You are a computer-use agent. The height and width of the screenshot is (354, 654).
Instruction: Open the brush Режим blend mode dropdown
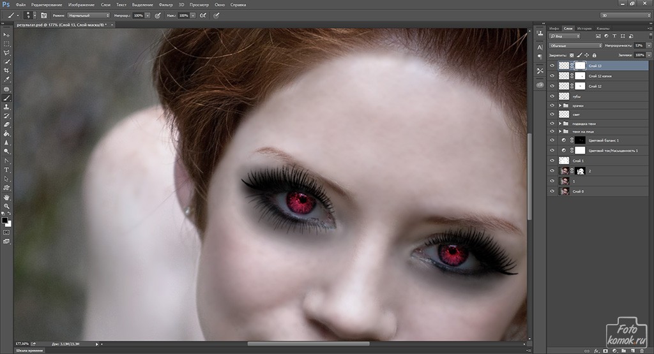point(88,15)
